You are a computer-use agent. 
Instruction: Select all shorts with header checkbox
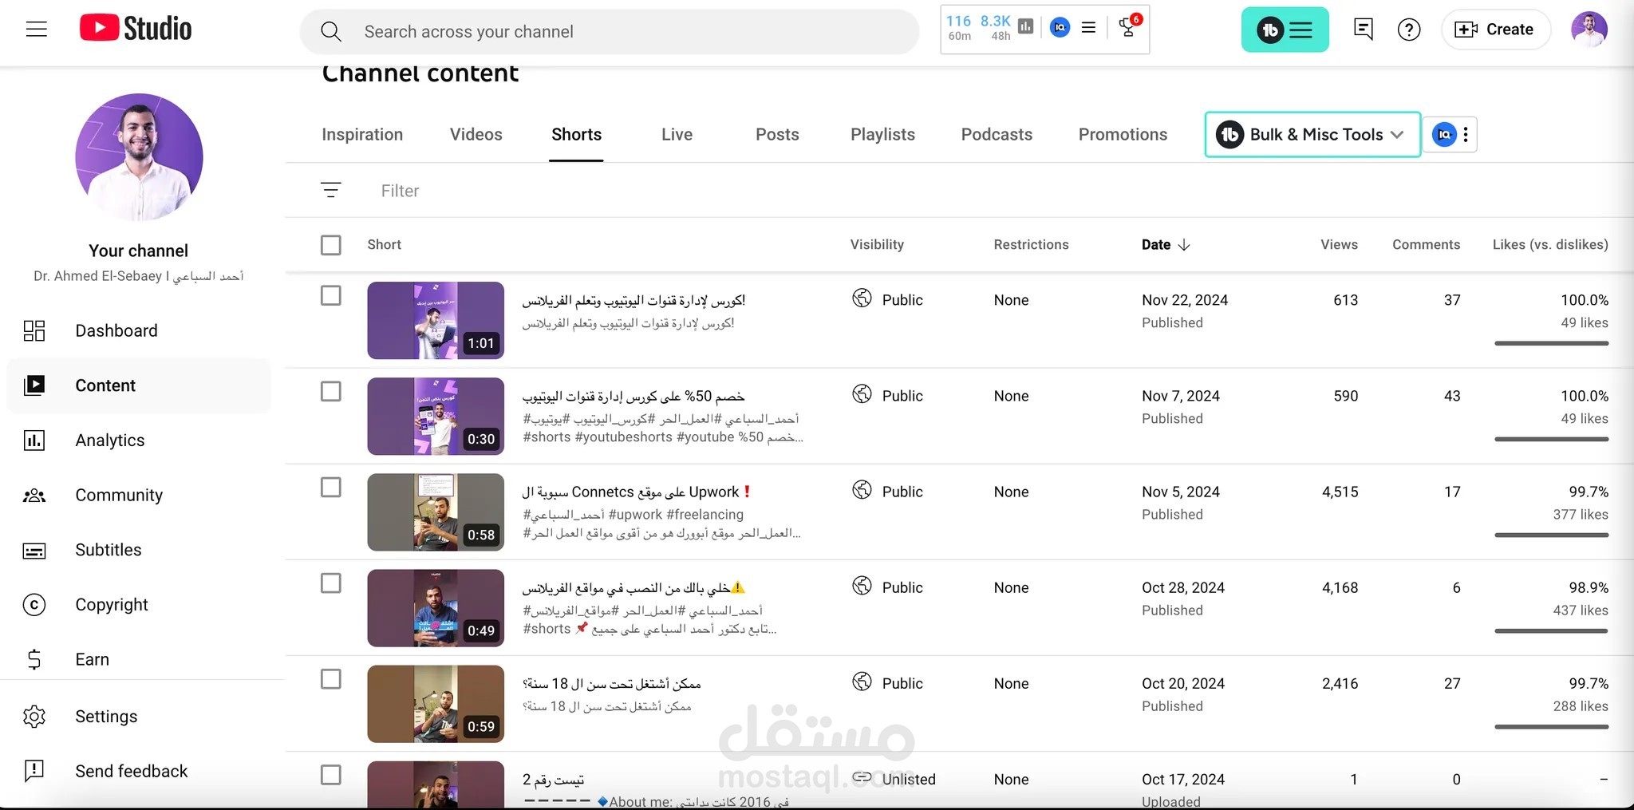(330, 245)
